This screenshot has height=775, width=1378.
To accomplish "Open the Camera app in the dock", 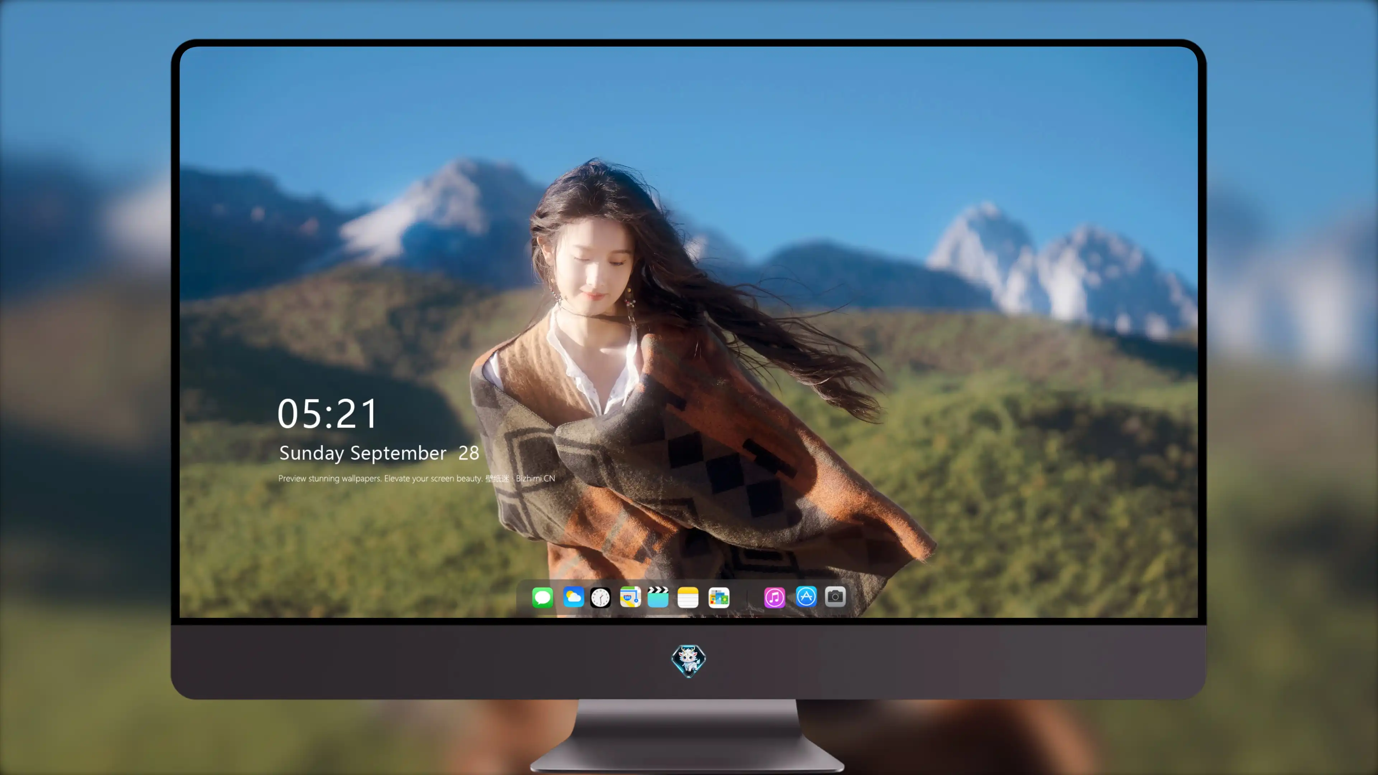I will 835,596.
